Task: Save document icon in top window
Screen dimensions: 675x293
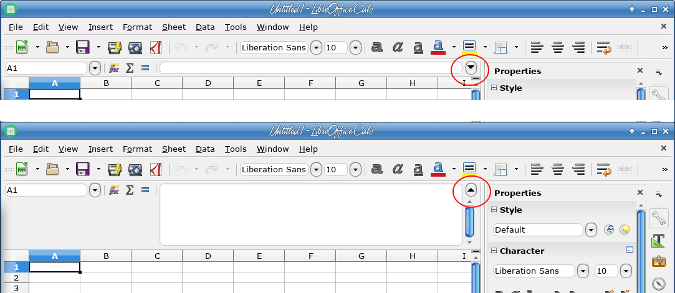Action: 83,47
